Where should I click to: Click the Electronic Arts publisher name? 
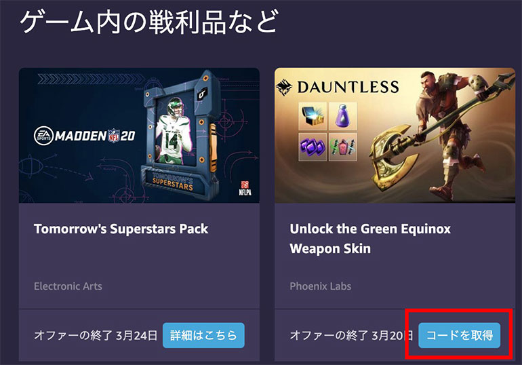[x=68, y=286]
